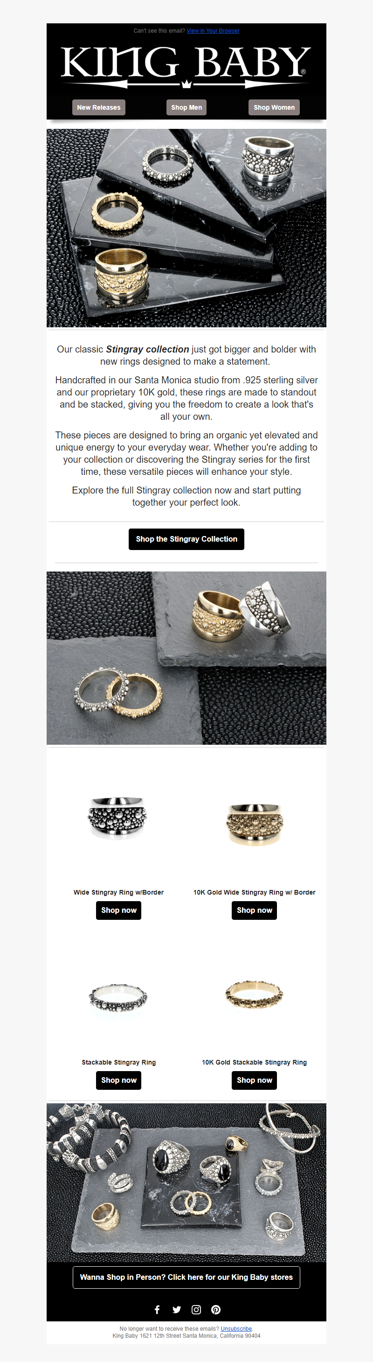Open the New Releases tab
This screenshot has height=1362, width=373.
[x=99, y=107]
